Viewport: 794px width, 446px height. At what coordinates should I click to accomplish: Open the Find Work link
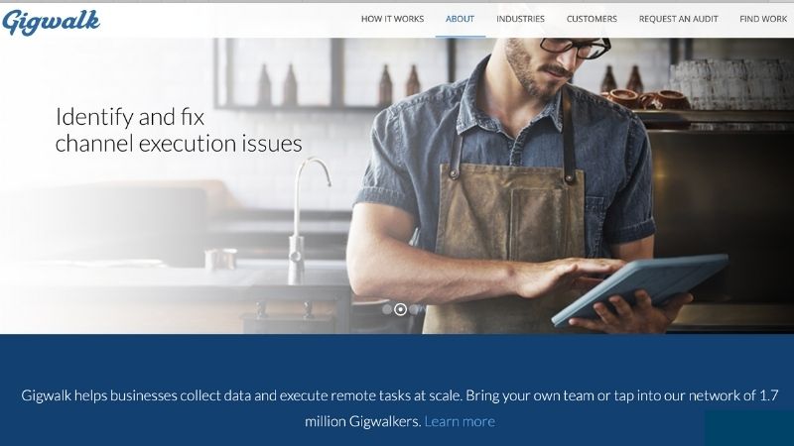(763, 19)
